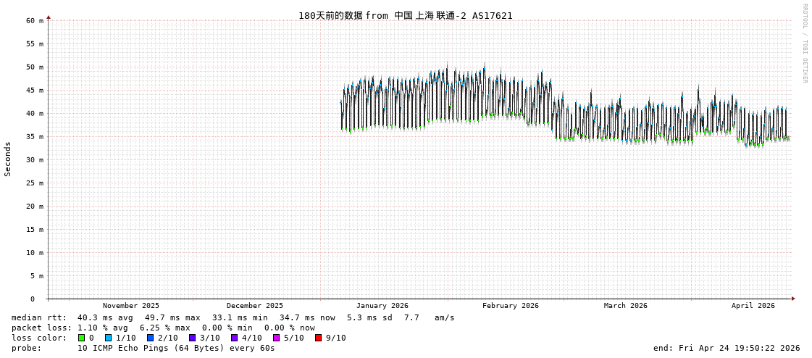812x358 pixels.
Task: Select the November 2025 axis label
Action: click(130, 306)
